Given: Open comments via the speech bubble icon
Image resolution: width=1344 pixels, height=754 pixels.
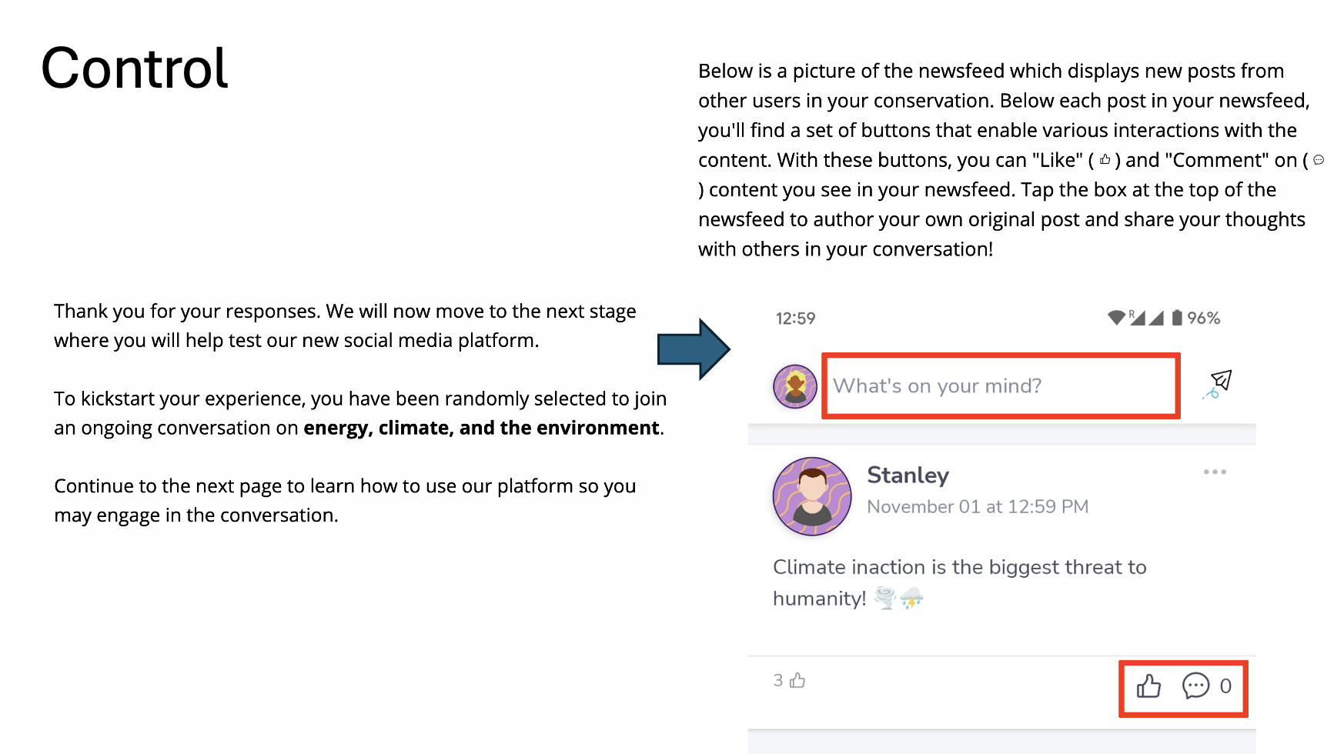Looking at the screenshot, I should (1195, 686).
